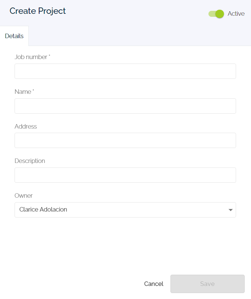The width and height of the screenshot is (251, 299).
Task: Click the Active label text
Action: coord(236,13)
